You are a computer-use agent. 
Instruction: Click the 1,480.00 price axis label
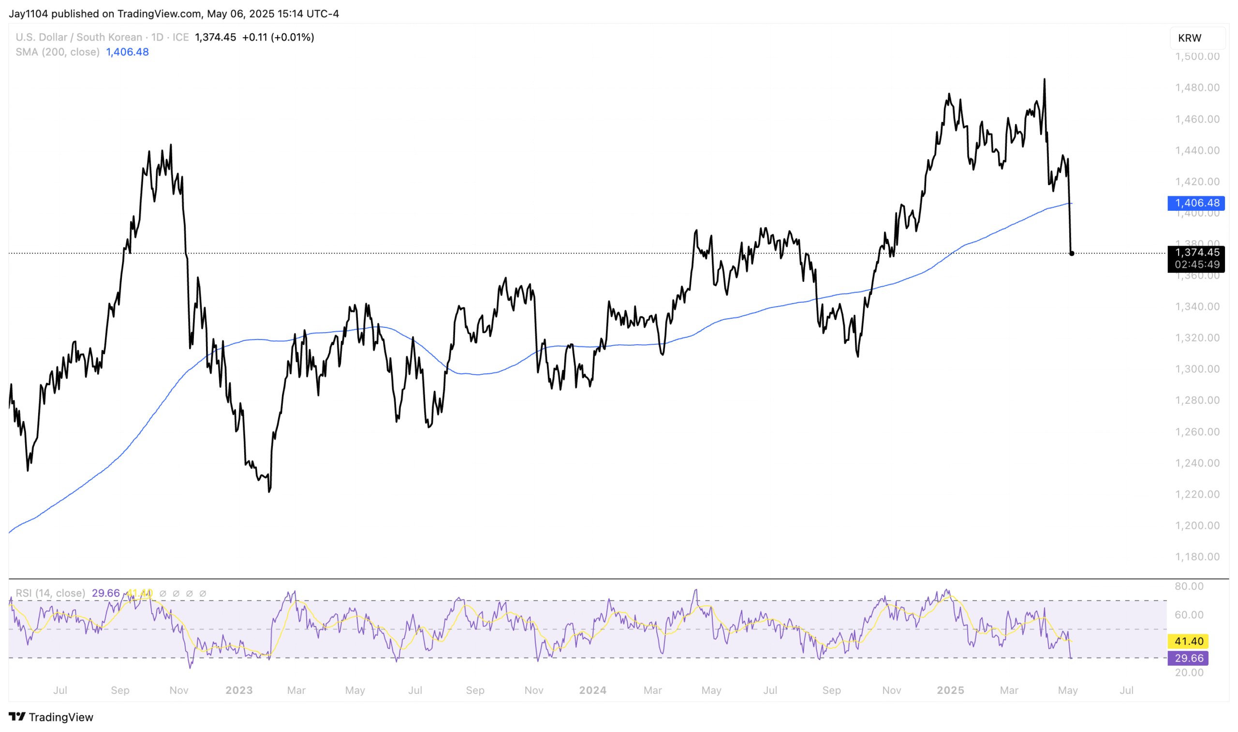point(1197,88)
